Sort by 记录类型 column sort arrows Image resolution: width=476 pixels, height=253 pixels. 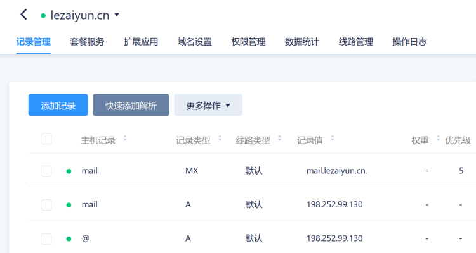click(220, 139)
